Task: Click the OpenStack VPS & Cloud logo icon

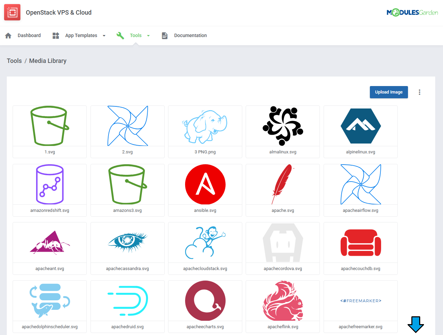Action: tap(12, 13)
